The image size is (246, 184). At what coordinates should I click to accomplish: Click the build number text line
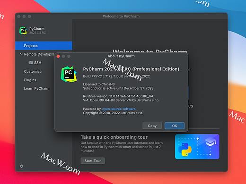116,76
